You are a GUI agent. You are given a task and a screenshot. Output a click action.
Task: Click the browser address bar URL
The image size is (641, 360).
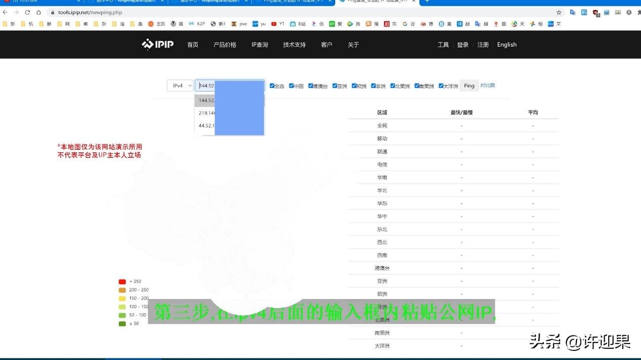[91, 12]
